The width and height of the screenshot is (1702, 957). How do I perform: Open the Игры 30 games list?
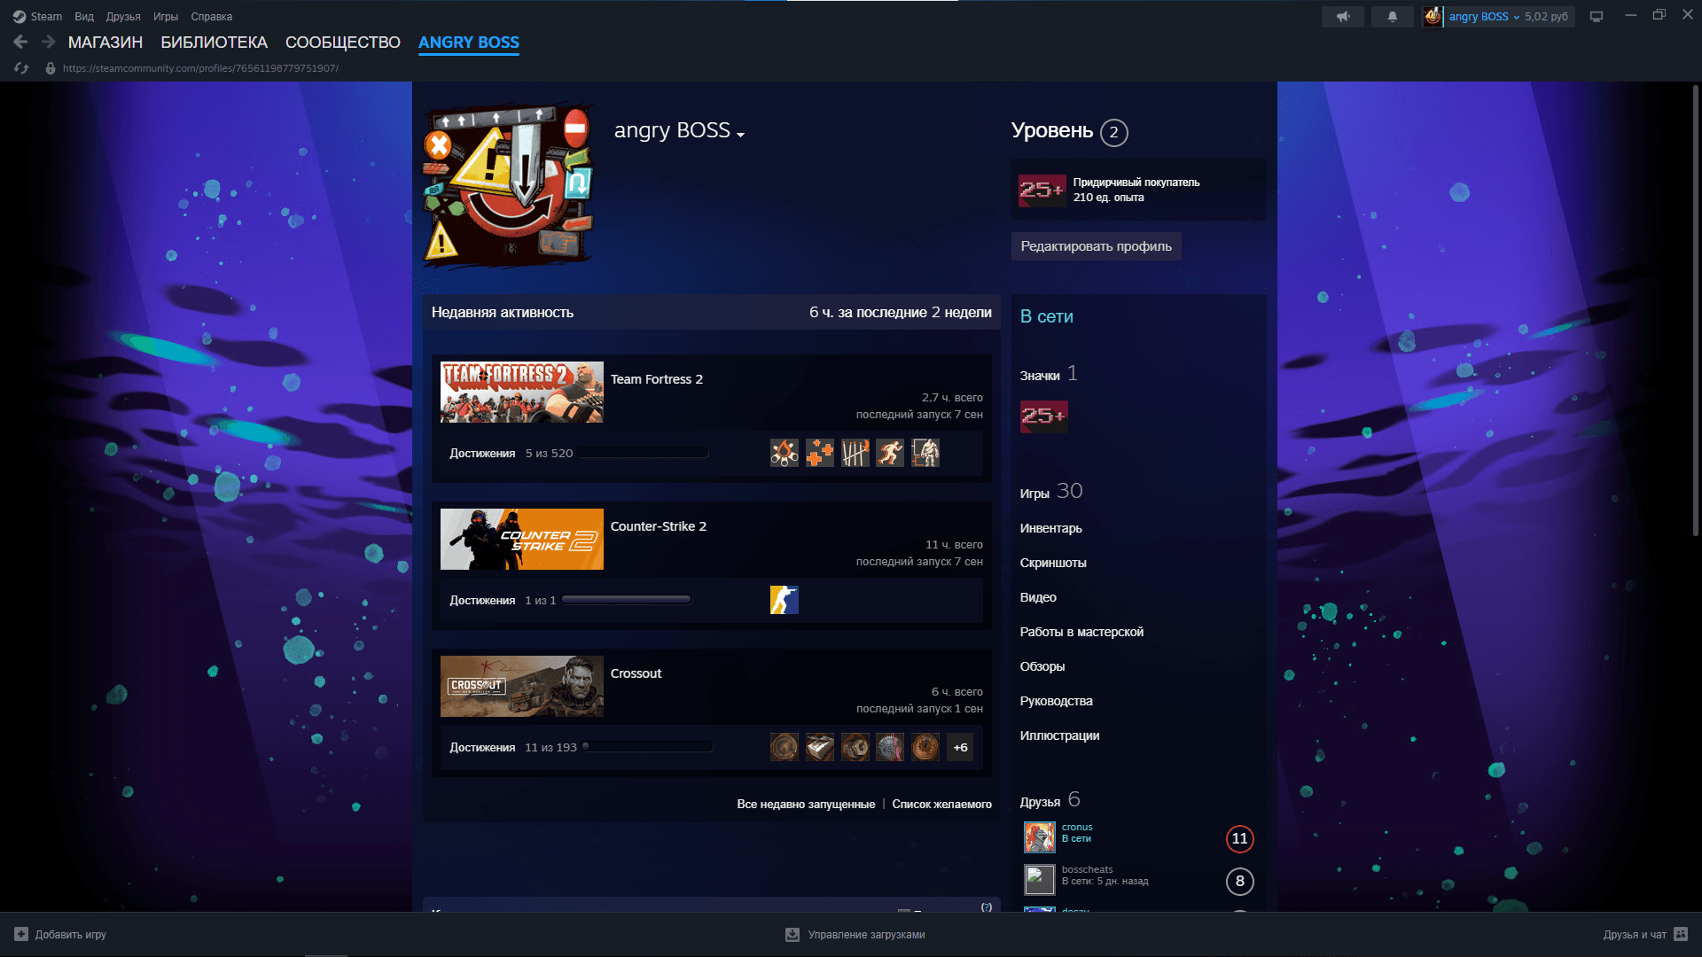[x=1051, y=492]
